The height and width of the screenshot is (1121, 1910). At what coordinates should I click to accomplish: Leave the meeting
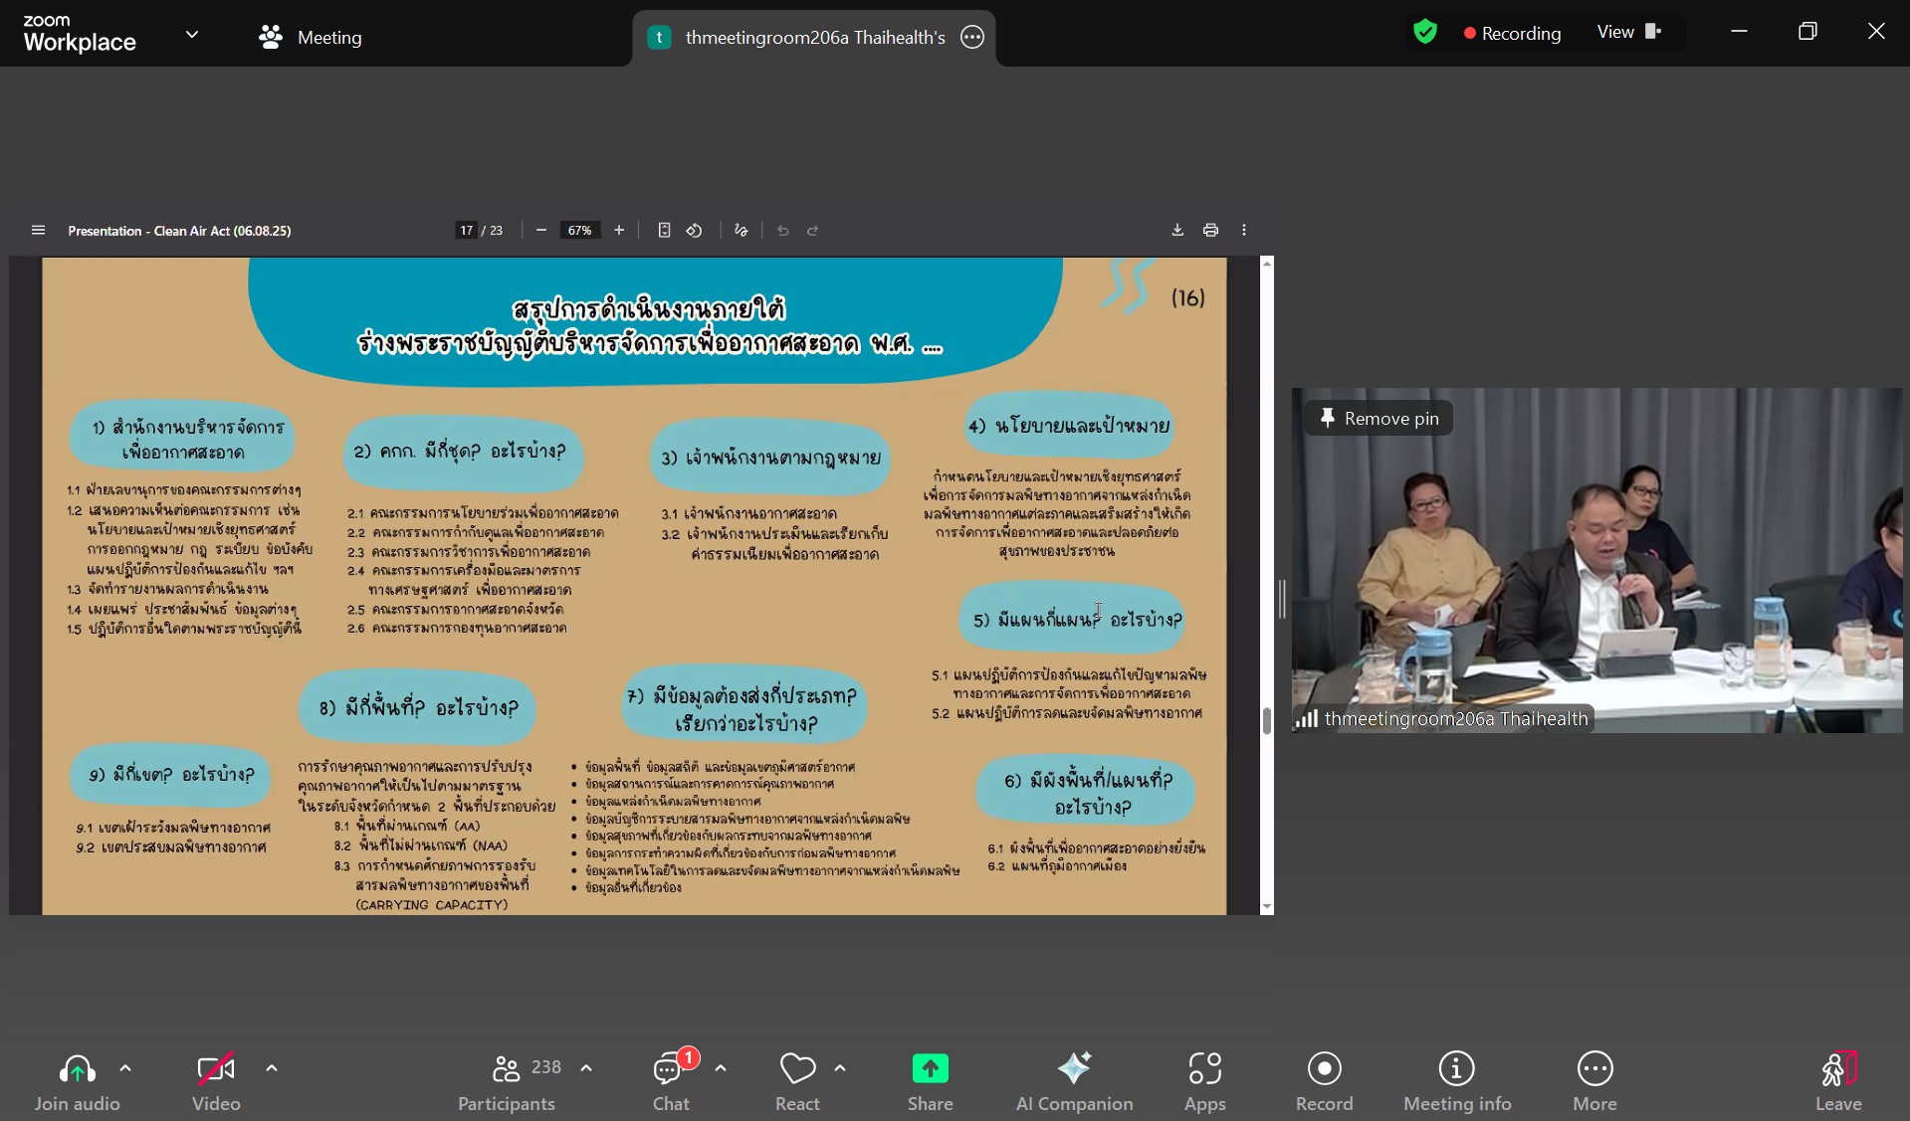pos(1837,1080)
